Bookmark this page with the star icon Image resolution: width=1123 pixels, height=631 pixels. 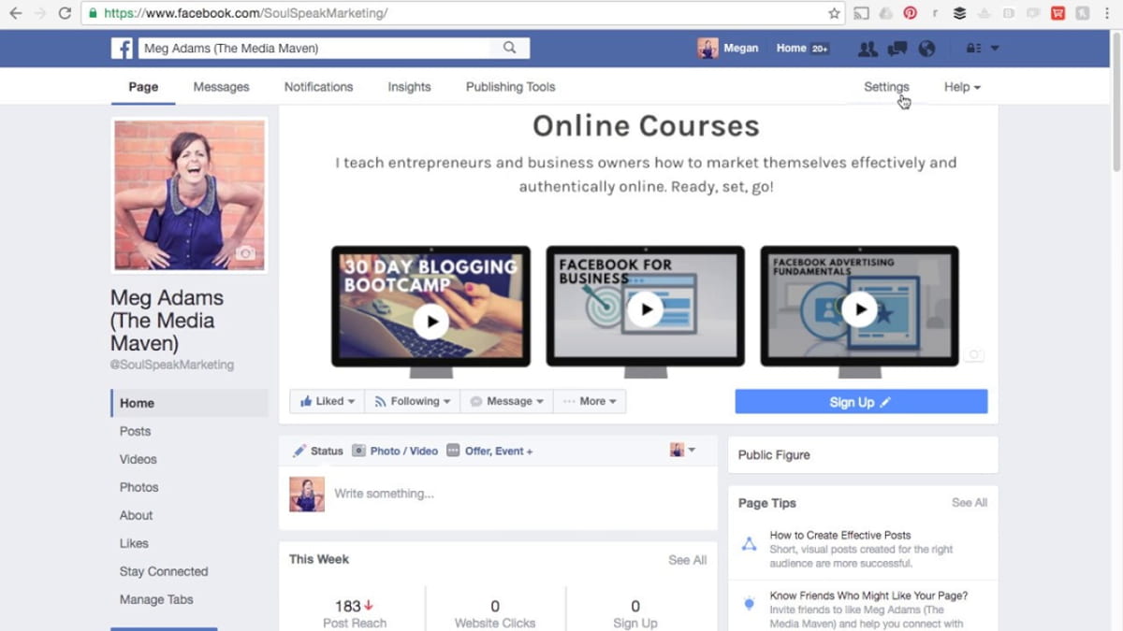834,13
